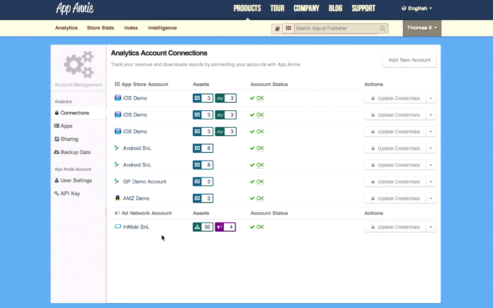
Task: Click the GP Demo Account name
Action: 145,181
